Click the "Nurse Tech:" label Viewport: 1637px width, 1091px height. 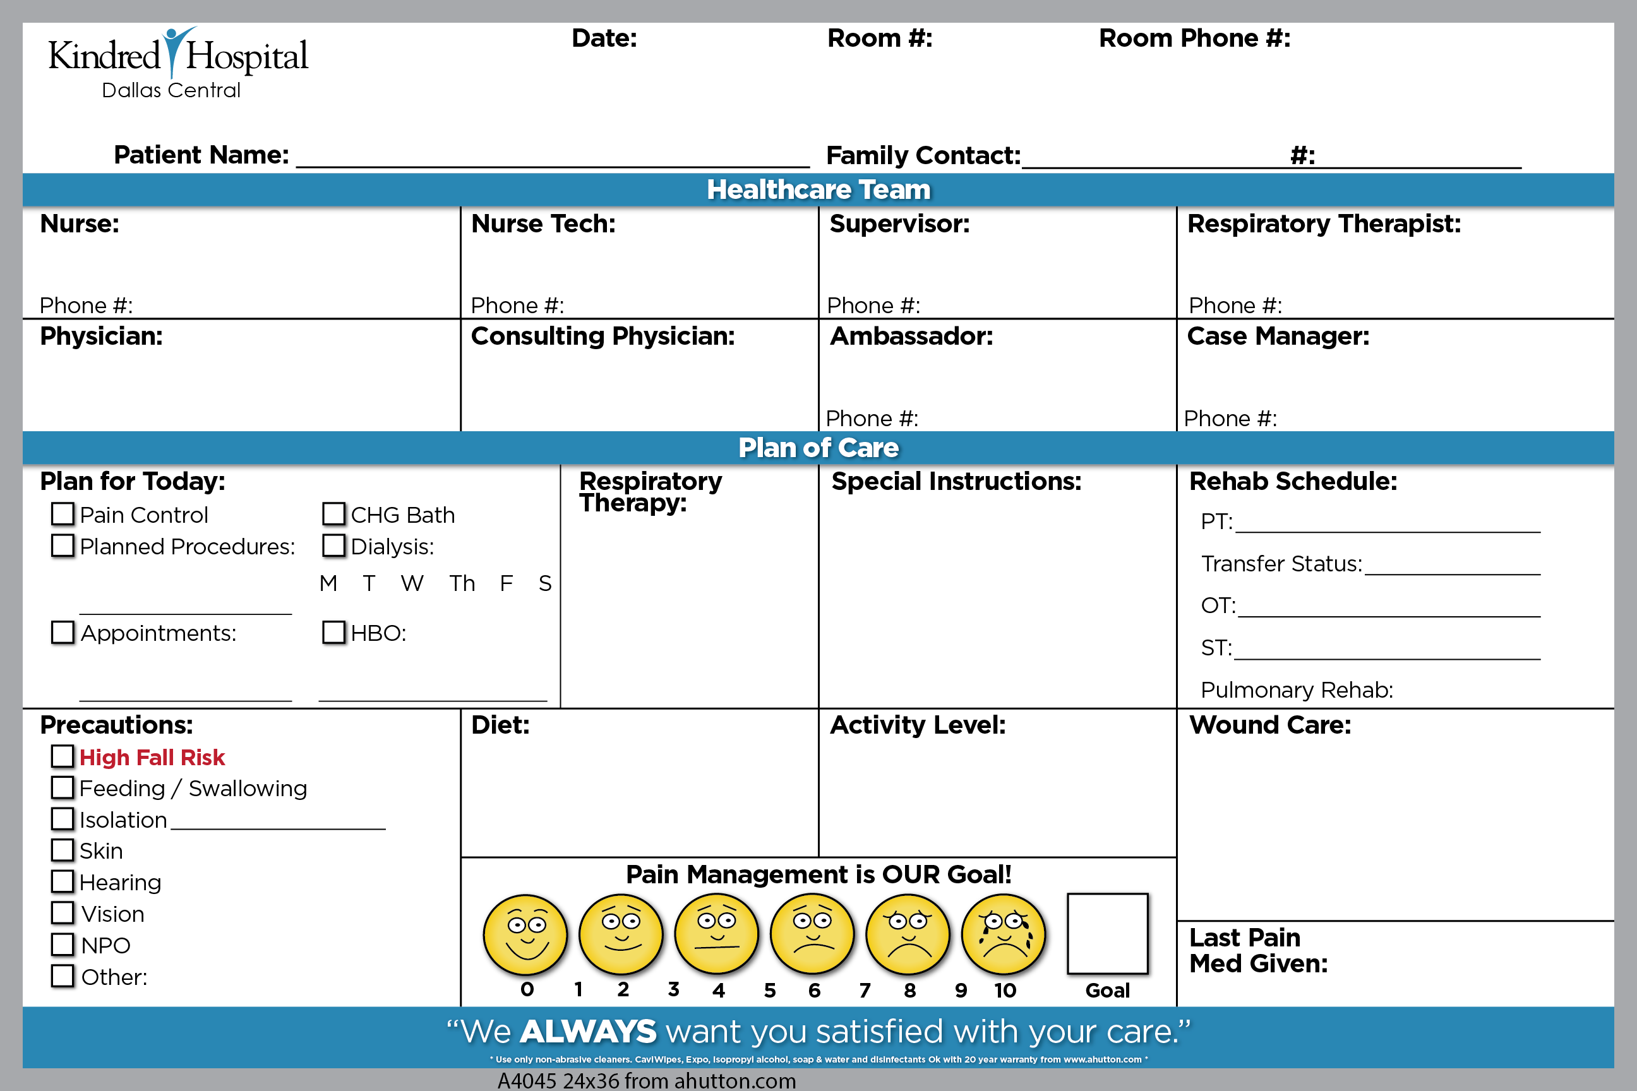(x=544, y=224)
